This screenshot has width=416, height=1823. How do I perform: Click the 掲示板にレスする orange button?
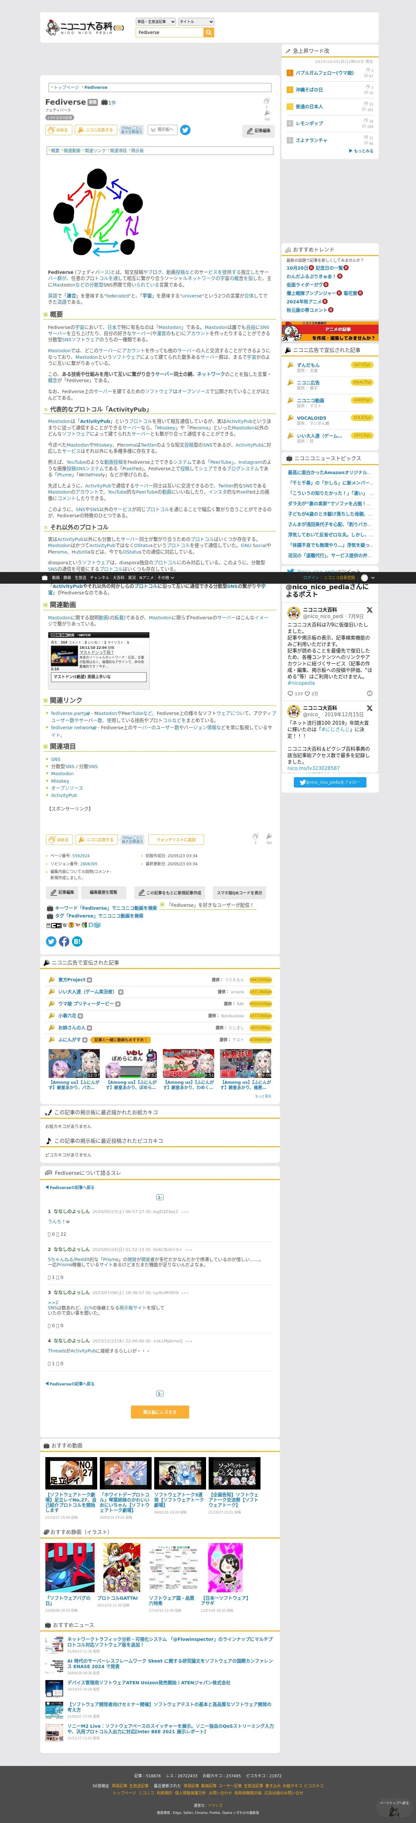coord(160,1412)
